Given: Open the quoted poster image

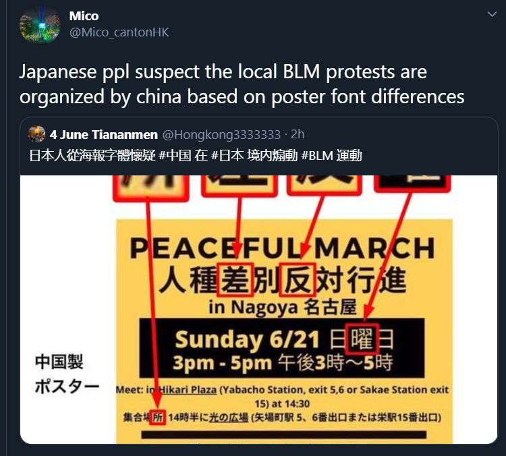Looking at the screenshot, I should coord(258,310).
